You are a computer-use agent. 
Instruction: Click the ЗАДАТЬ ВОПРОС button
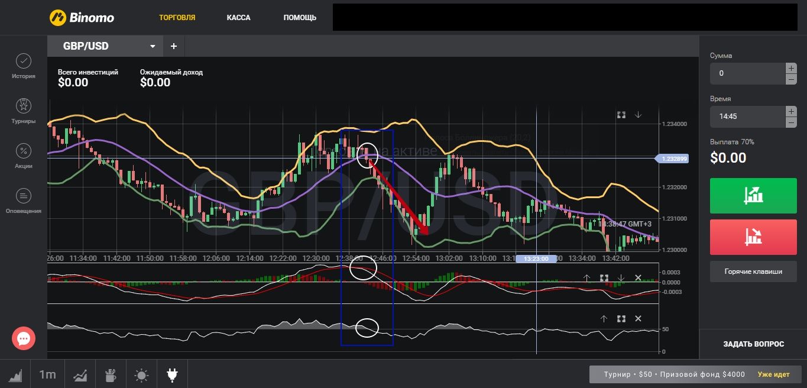[753, 344]
